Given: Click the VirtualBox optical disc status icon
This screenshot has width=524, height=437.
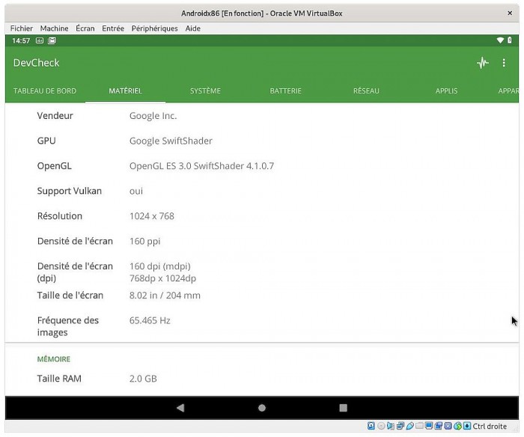Looking at the screenshot, I should click(381, 427).
